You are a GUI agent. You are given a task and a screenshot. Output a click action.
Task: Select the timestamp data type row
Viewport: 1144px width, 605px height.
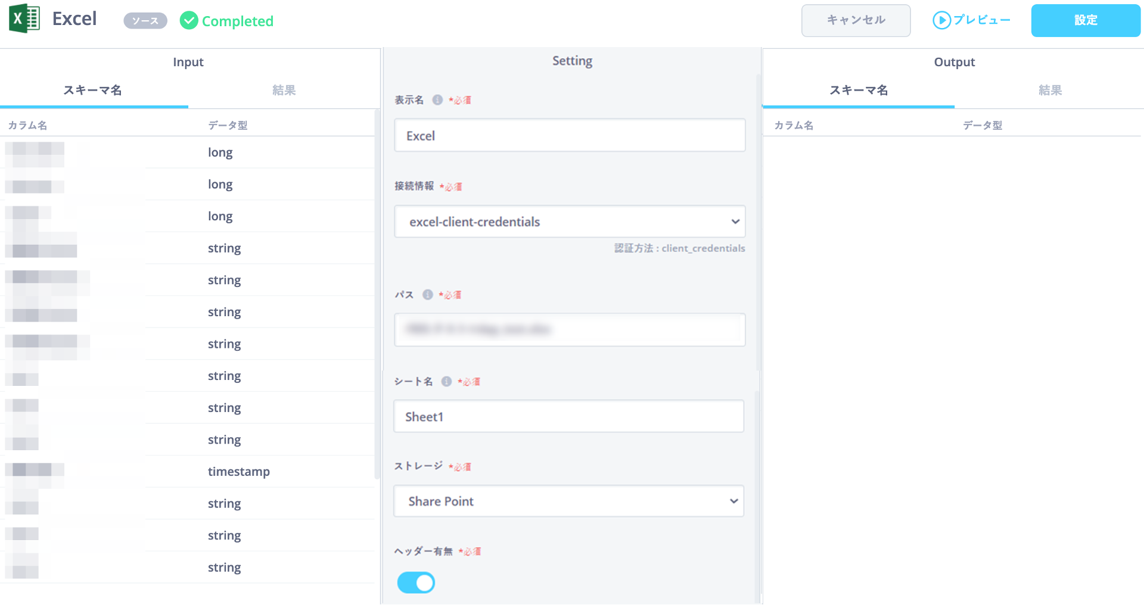pos(188,472)
